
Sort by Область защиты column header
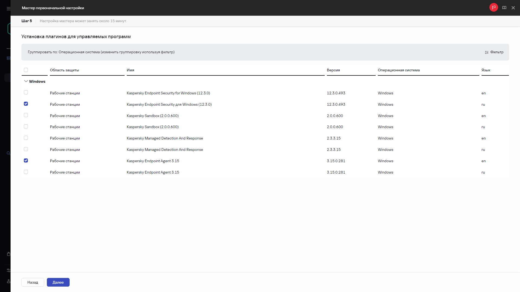point(64,70)
